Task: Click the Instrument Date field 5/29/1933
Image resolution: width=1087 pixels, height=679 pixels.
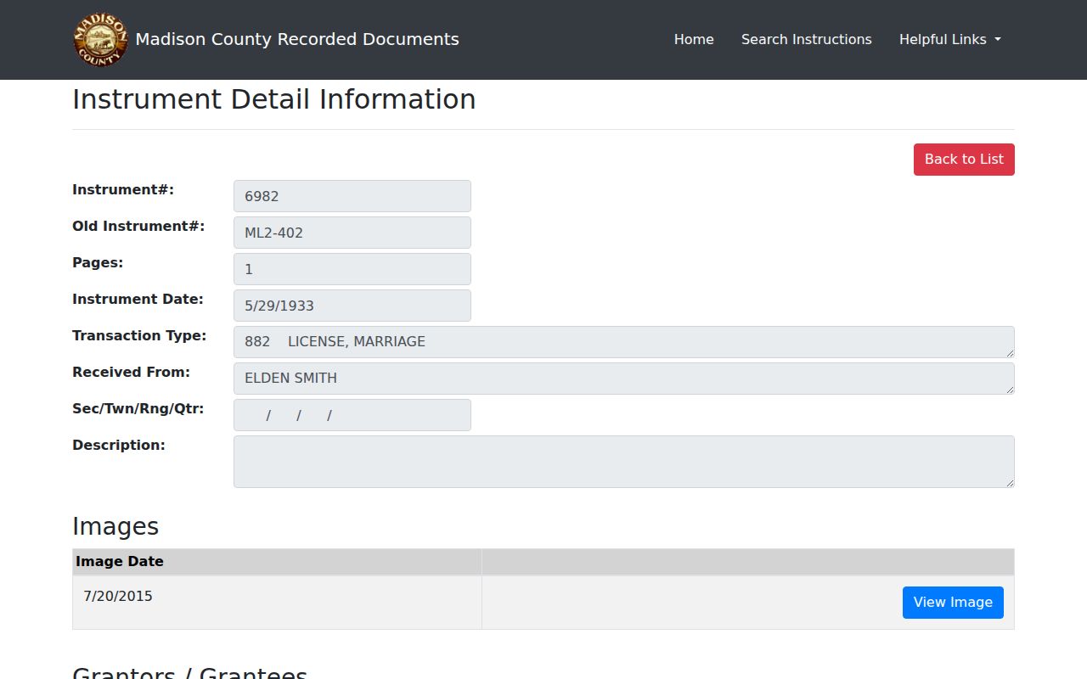Action: pyautogui.click(x=352, y=306)
